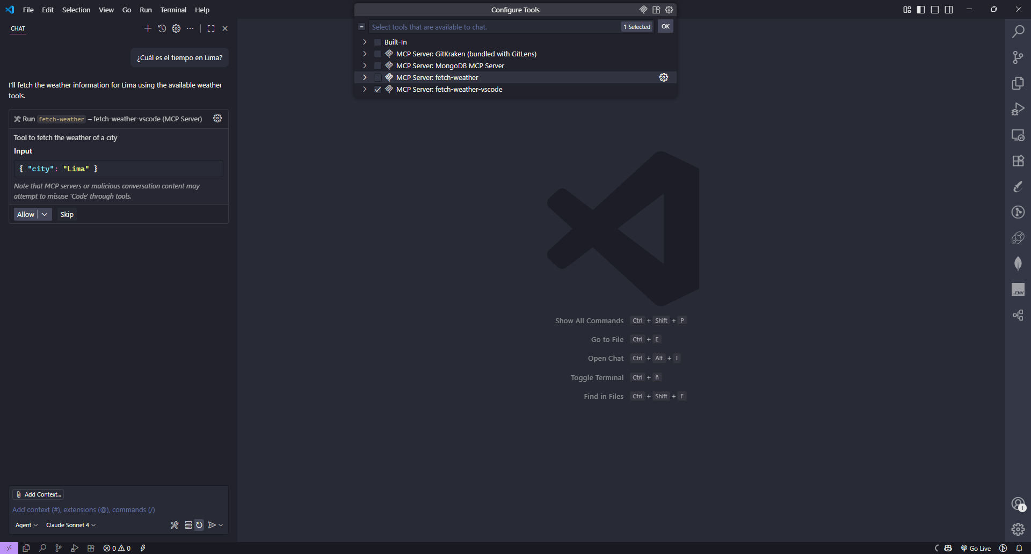Open the Help menu
This screenshot has width=1031, height=554.
pyautogui.click(x=202, y=10)
